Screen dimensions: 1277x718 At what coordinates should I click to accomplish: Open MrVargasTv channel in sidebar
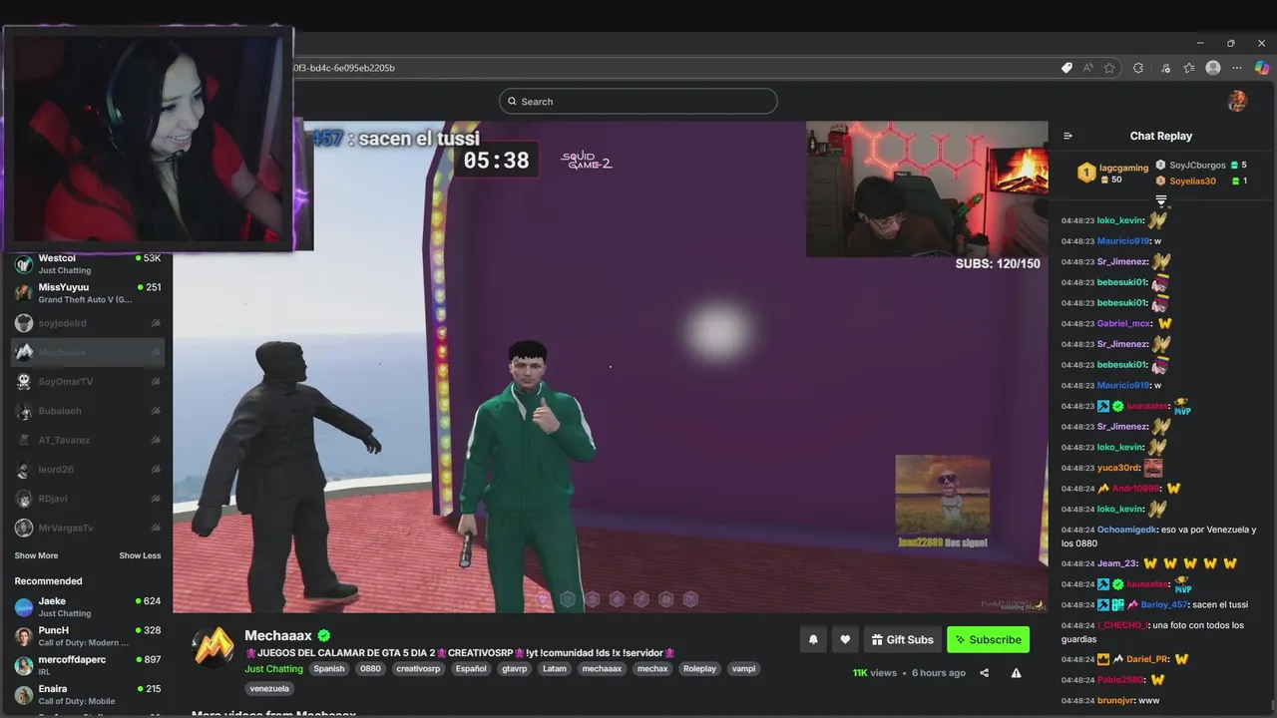click(88, 528)
